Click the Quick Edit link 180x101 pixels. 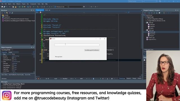tap(28, 75)
